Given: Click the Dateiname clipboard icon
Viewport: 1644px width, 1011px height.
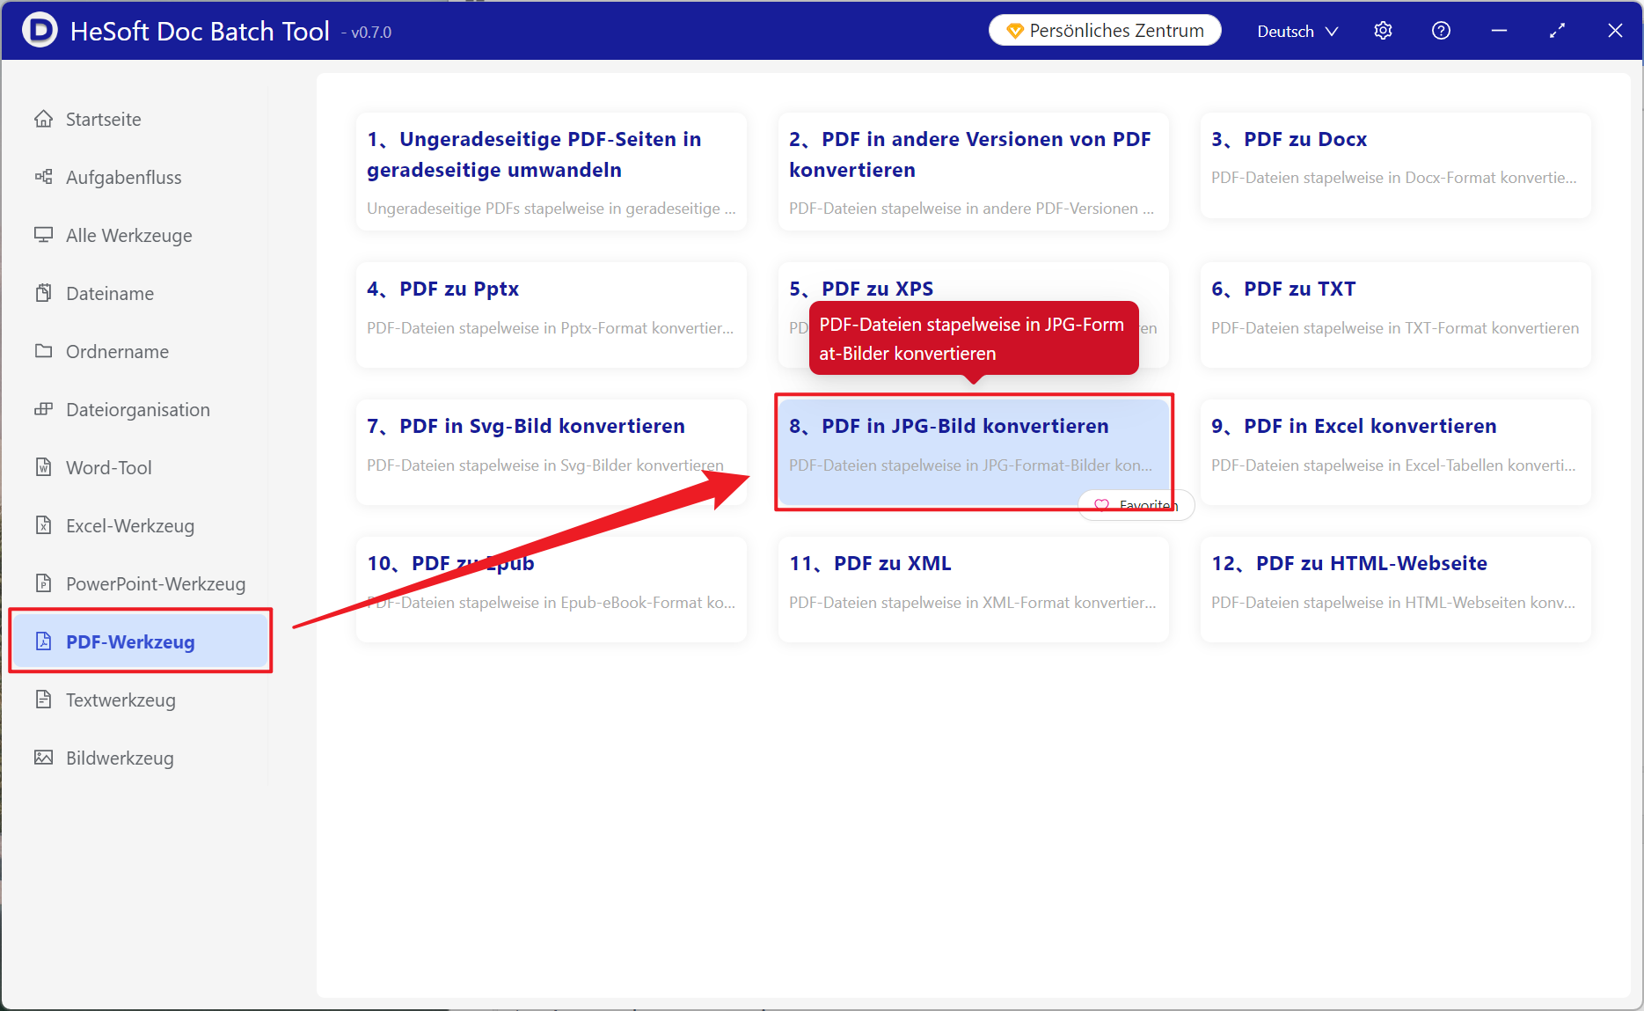Looking at the screenshot, I should click(x=43, y=293).
